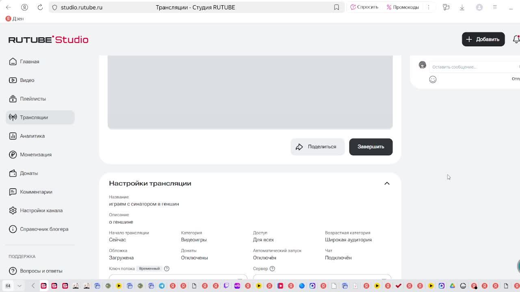The height and width of the screenshot is (292, 520).
Task: Show help for Ключ потока
Action: pos(167,268)
